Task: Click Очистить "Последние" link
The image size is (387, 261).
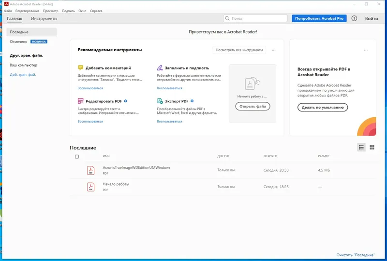Action: (356, 255)
